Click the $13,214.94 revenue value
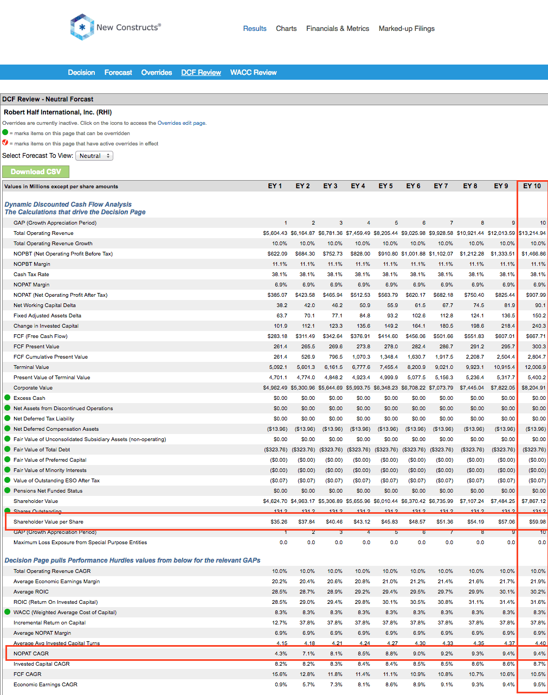Viewport: 548px width, 695px height. coord(532,233)
